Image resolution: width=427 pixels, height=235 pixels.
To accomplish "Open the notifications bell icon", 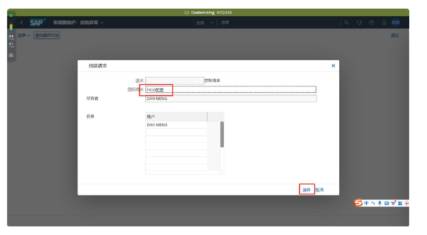I will pos(384,22).
